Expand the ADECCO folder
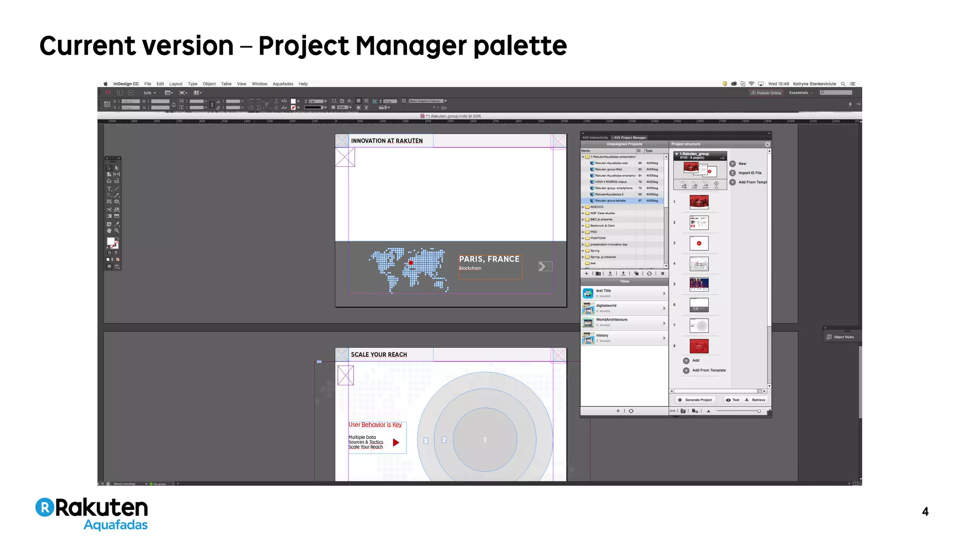958x538 pixels. 583,207
